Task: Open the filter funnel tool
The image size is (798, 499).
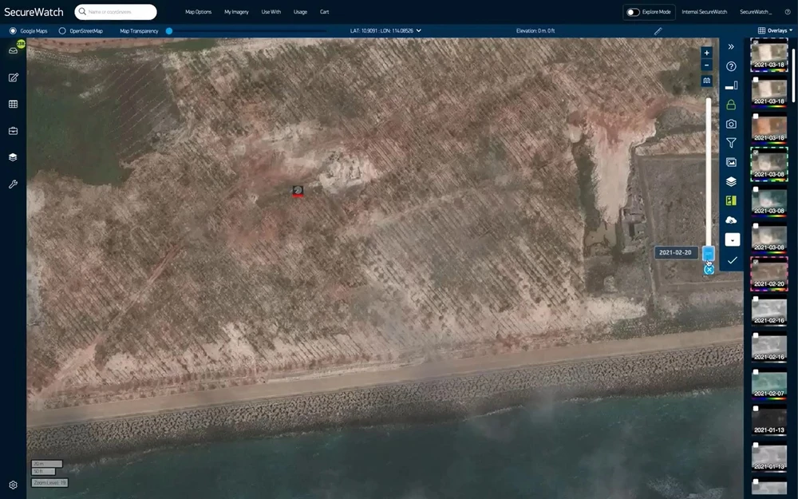Action: coord(731,143)
